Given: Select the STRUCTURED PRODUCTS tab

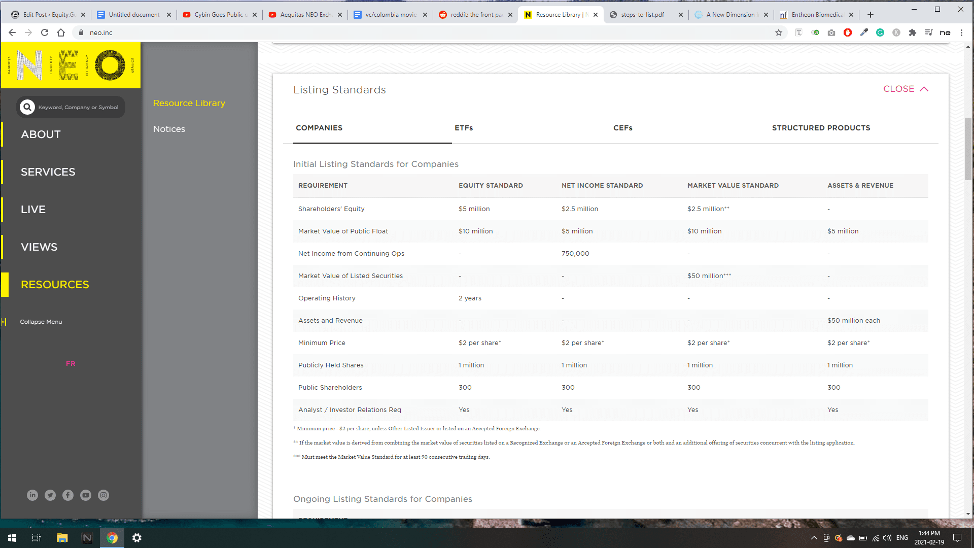Looking at the screenshot, I should click(821, 128).
